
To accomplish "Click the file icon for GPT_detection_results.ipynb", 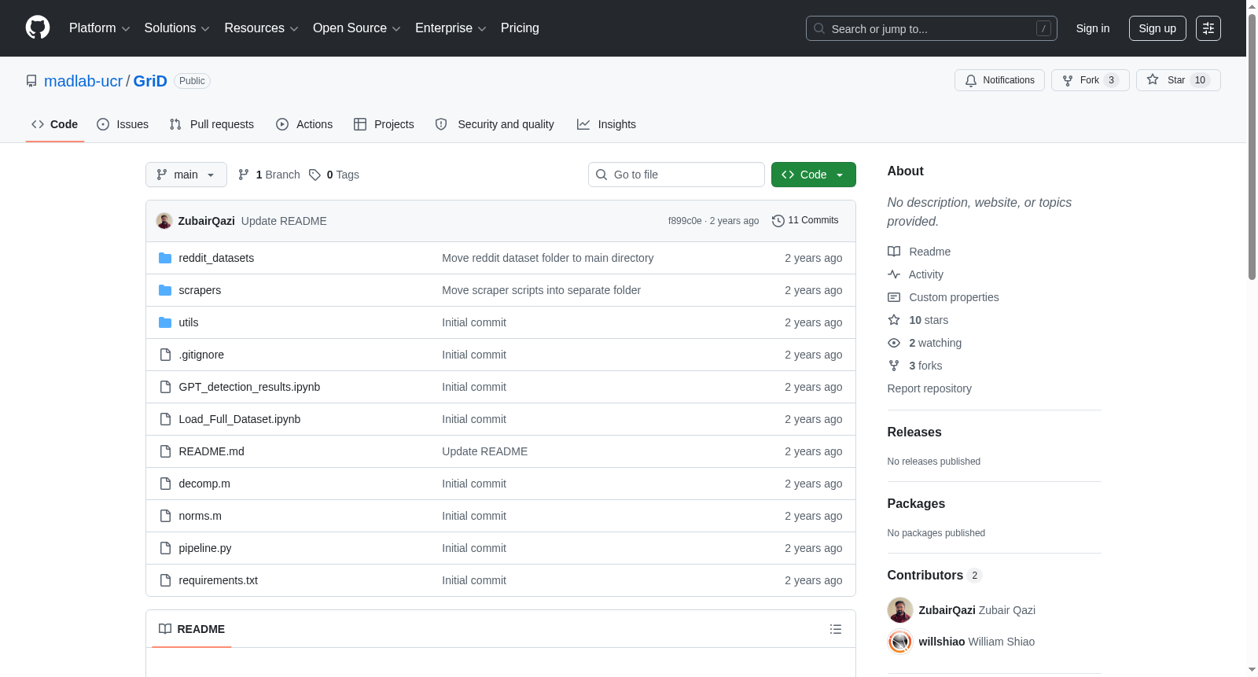I will 165,387.
